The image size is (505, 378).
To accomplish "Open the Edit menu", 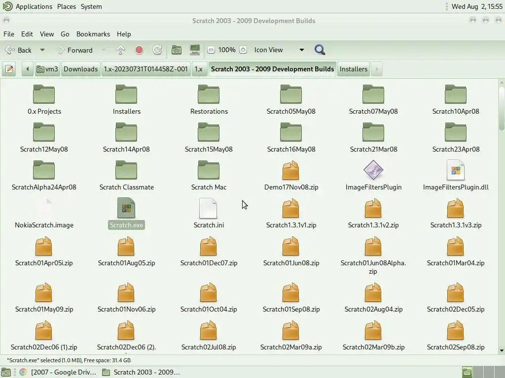I will click(27, 34).
